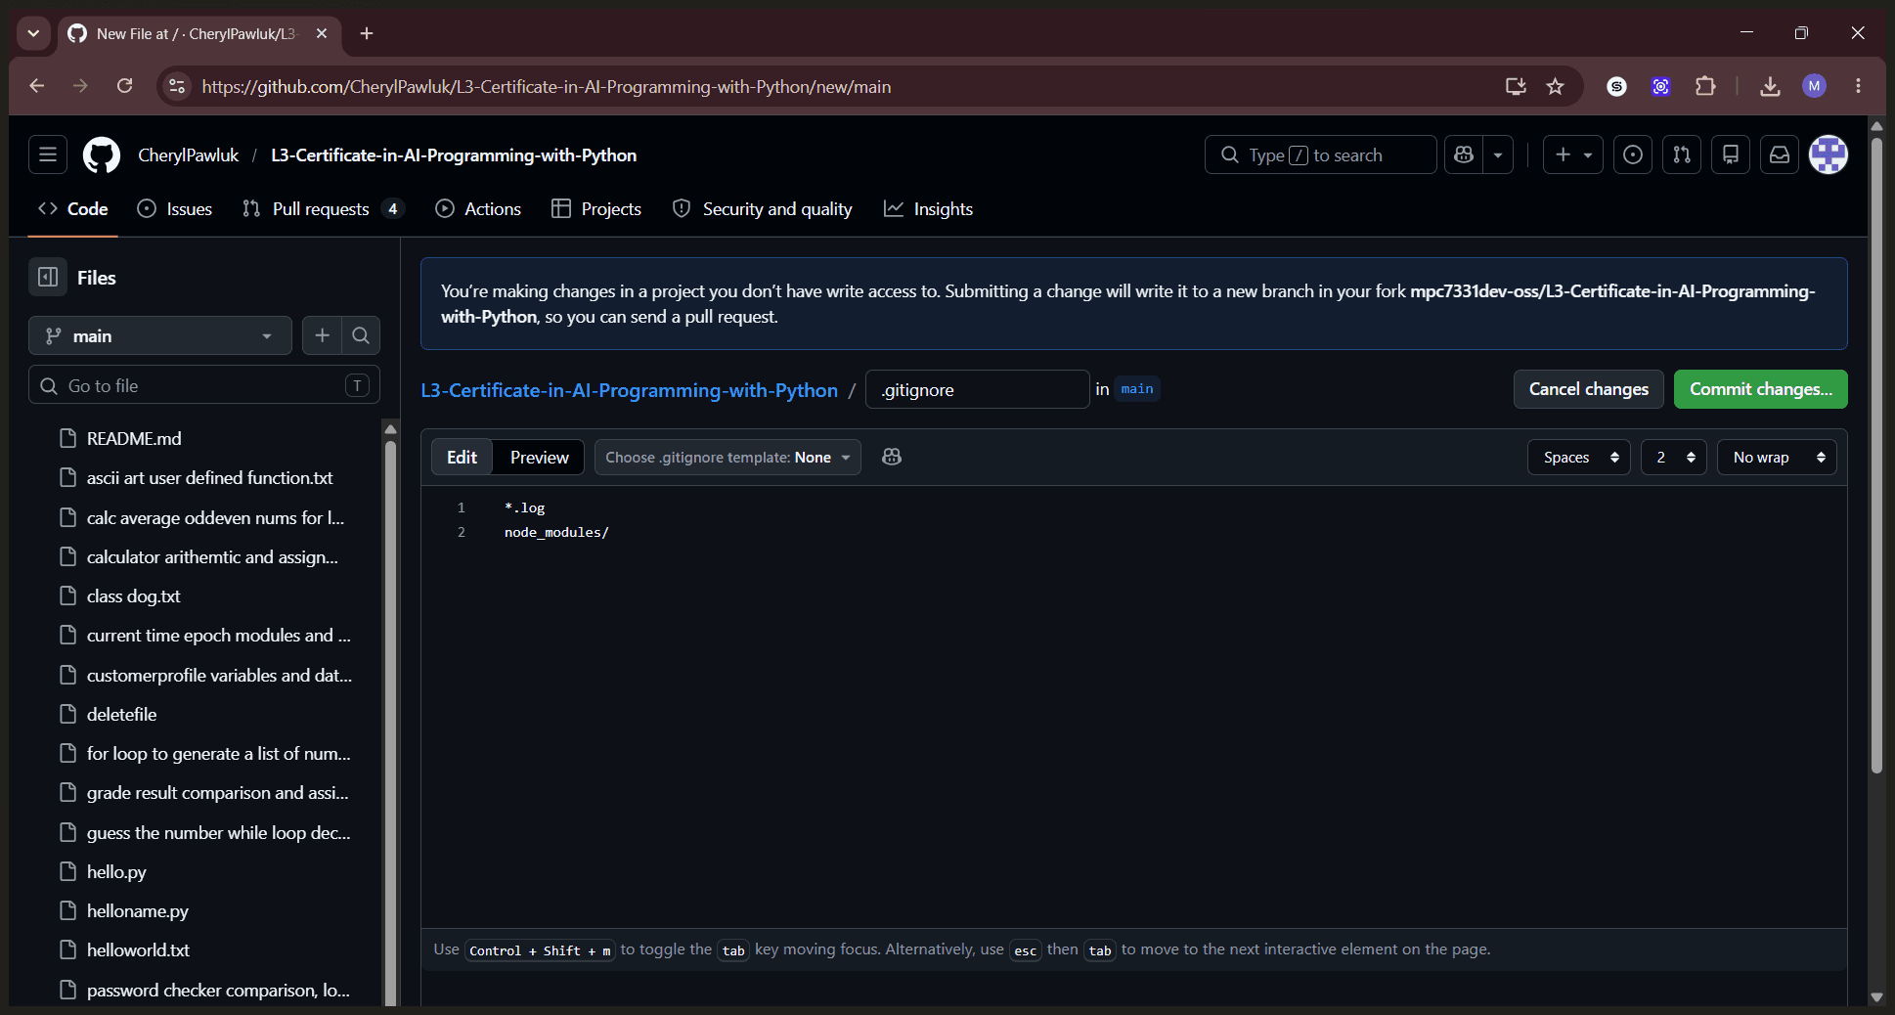Collapse the Files side panel
Screen dimensions: 1895x1015
(48, 278)
